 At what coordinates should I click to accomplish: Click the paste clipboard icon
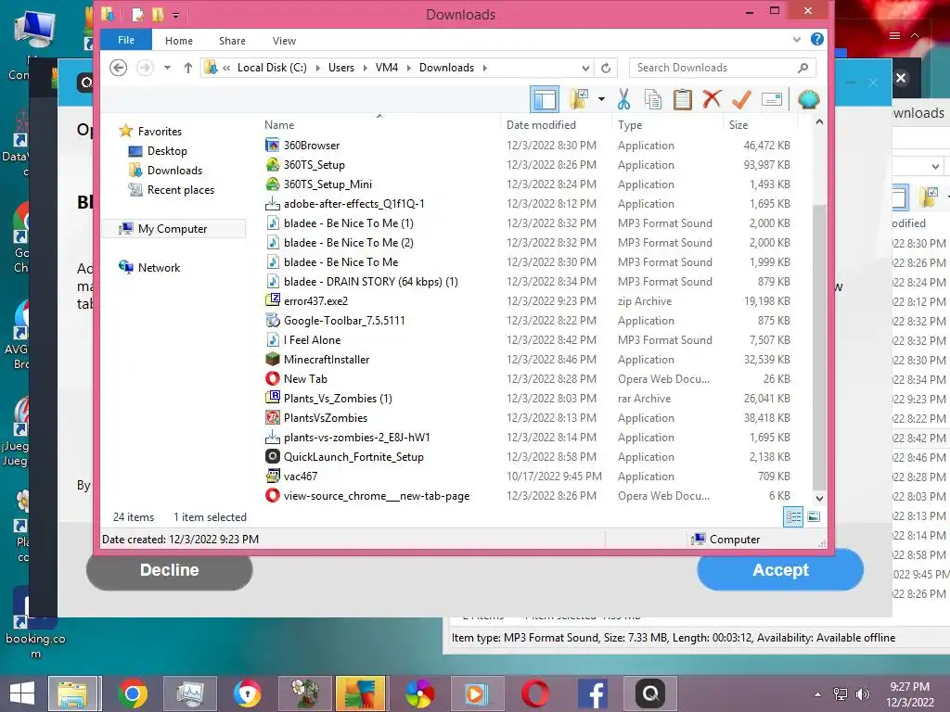pos(682,99)
